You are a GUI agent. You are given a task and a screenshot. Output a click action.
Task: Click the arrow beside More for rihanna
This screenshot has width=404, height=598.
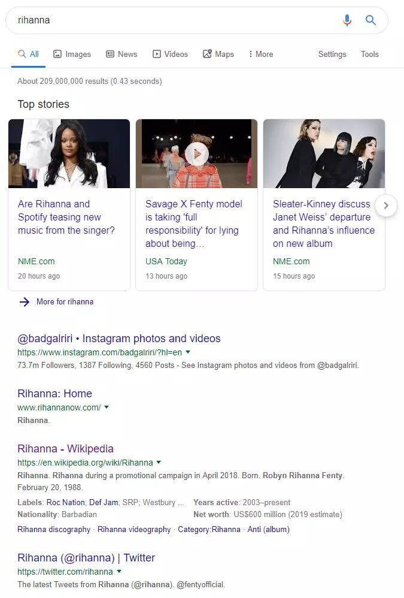[x=25, y=302]
